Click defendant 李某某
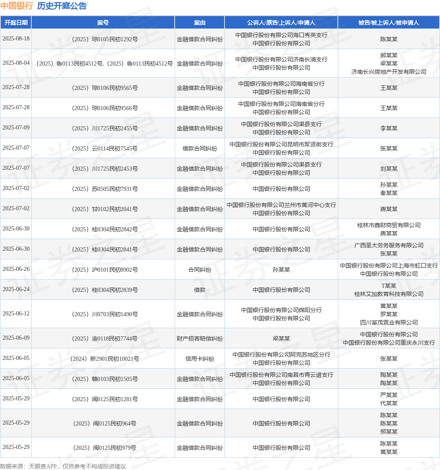Viewport: 440px width, 470px height. [389, 128]
